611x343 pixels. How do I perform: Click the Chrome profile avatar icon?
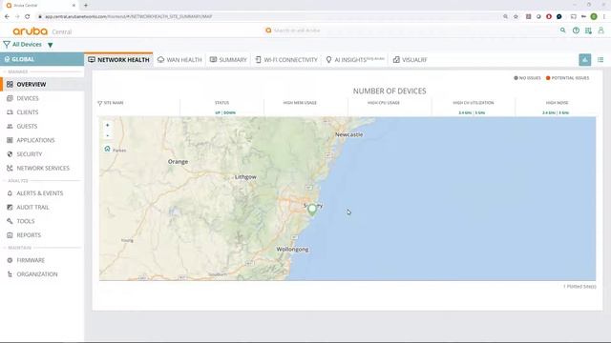click(x=594, y=17)
